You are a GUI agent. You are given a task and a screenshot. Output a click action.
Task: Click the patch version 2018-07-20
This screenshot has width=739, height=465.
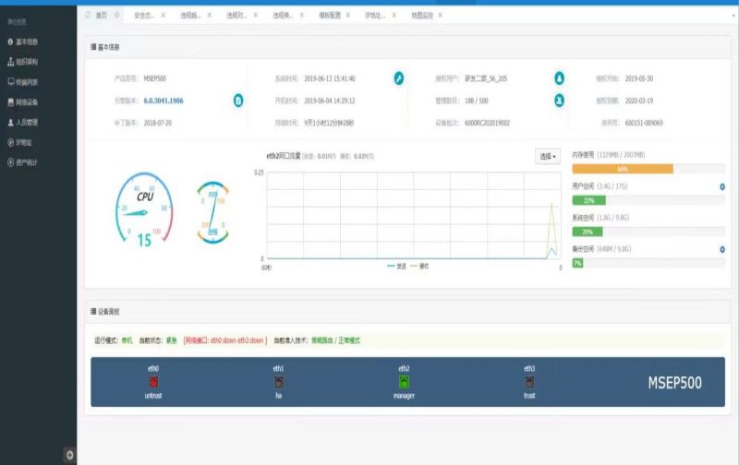point(157,123)
